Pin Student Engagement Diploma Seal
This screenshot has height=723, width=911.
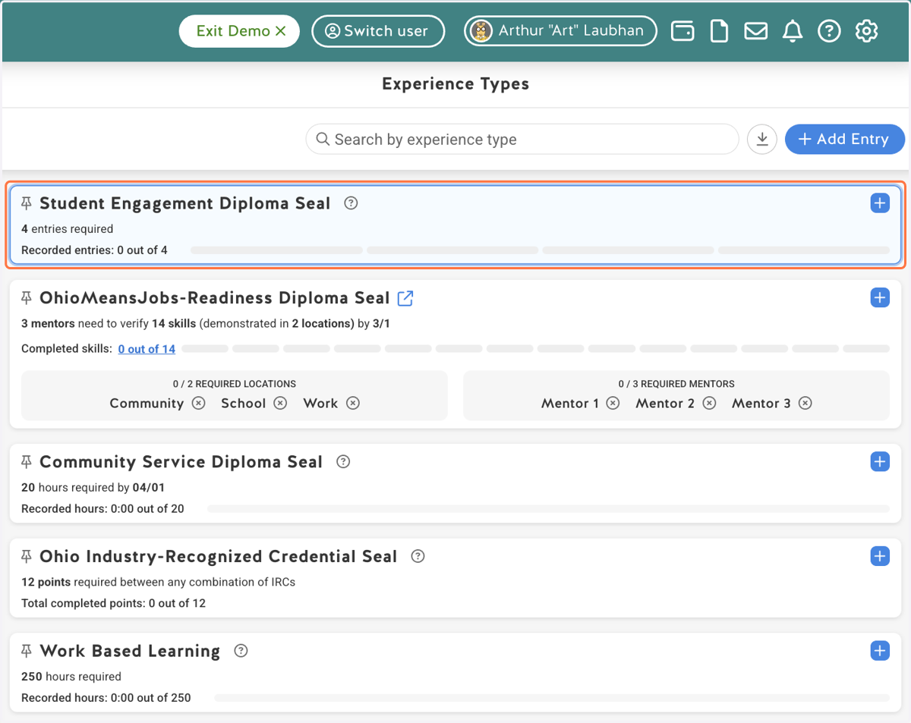point(27,203)
